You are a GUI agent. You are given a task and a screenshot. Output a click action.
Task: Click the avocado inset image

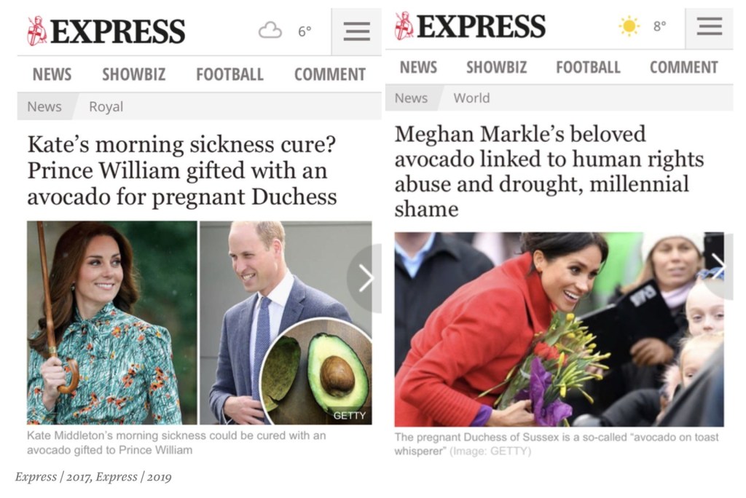[318, 373]
